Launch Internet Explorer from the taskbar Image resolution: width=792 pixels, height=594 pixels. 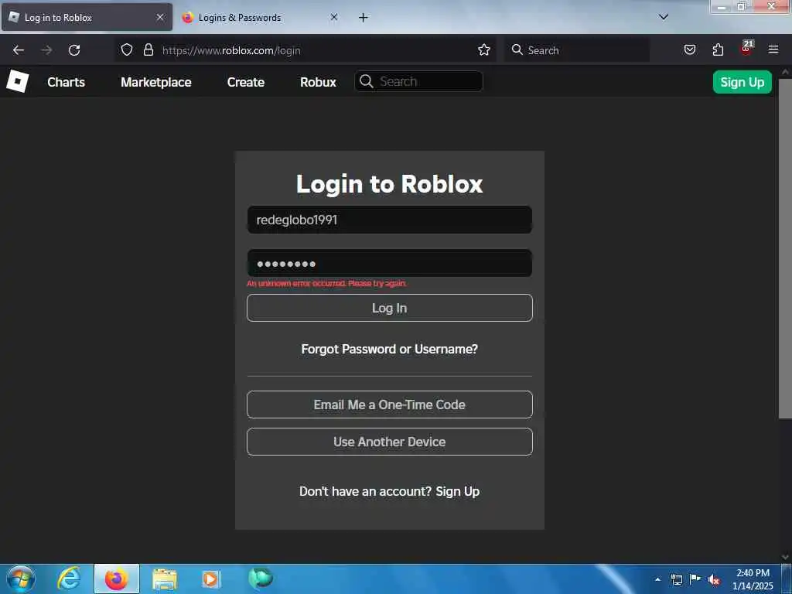click(x=69, y=579)
